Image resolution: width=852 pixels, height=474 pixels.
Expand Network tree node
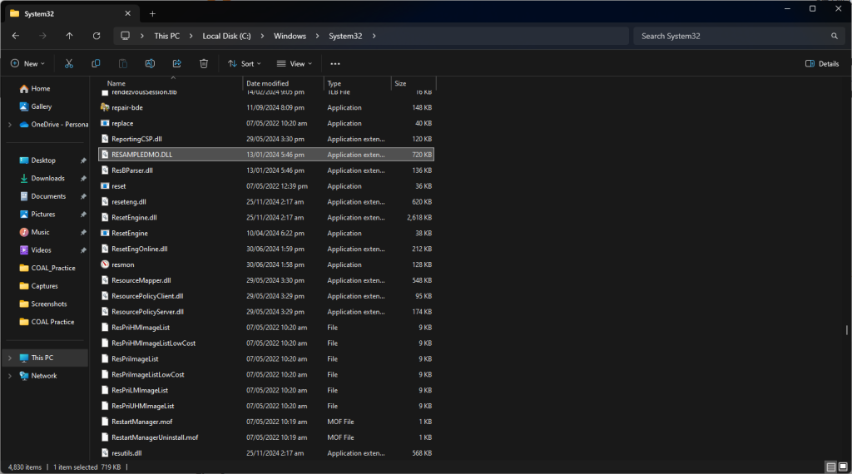click(10, 376)
